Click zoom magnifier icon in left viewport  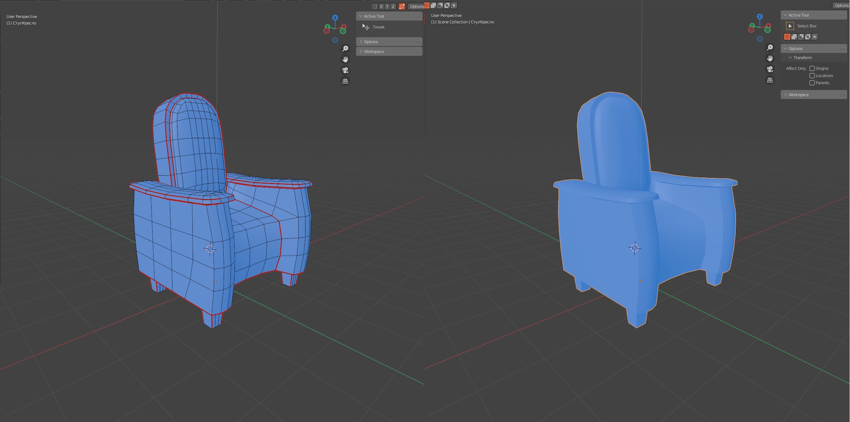345,49
